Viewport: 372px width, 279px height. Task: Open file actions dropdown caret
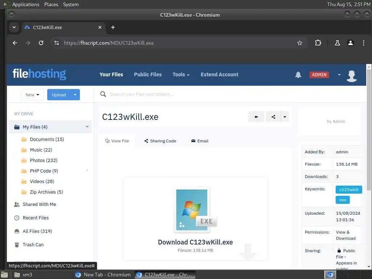(x=285, y=117)
